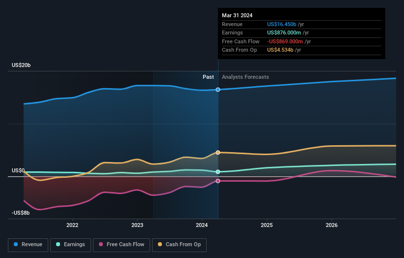Select the 2024 label on the x-axis

point(202,225)
